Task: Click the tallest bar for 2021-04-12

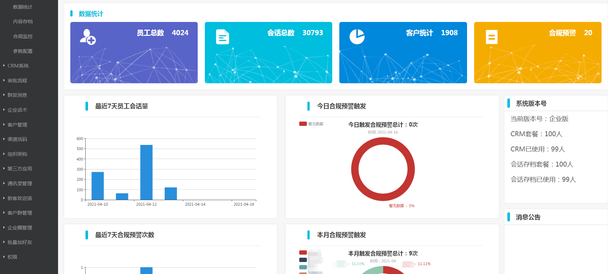Action: click(x=146, y=172)
